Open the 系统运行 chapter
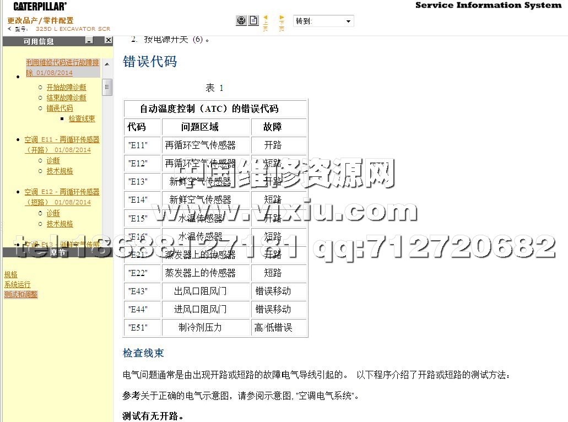Screen dimensions: 568x422 pyautogui.click(x=17, y=284)
